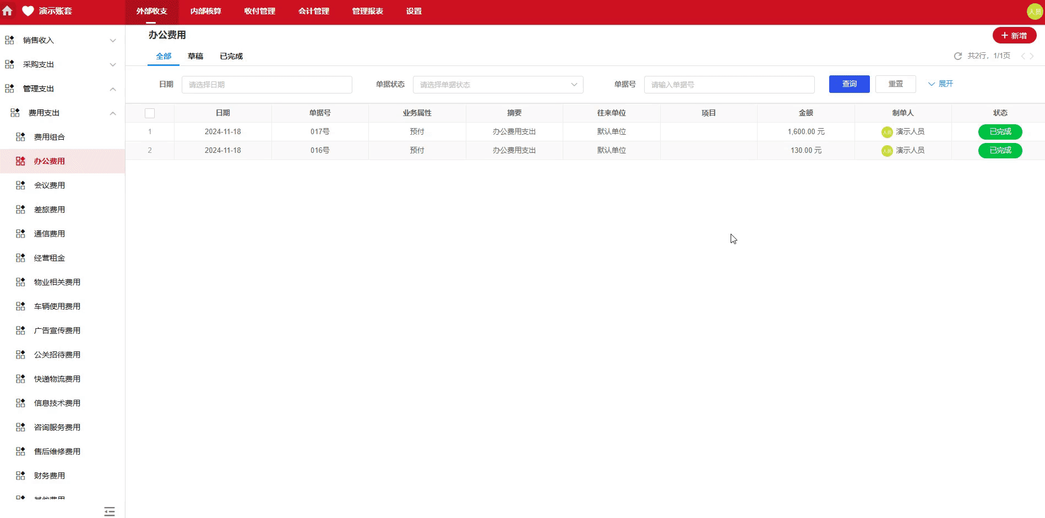The image size is (1045, 518).
Task: Click the 新增 button
Action: click(1014, 35)
